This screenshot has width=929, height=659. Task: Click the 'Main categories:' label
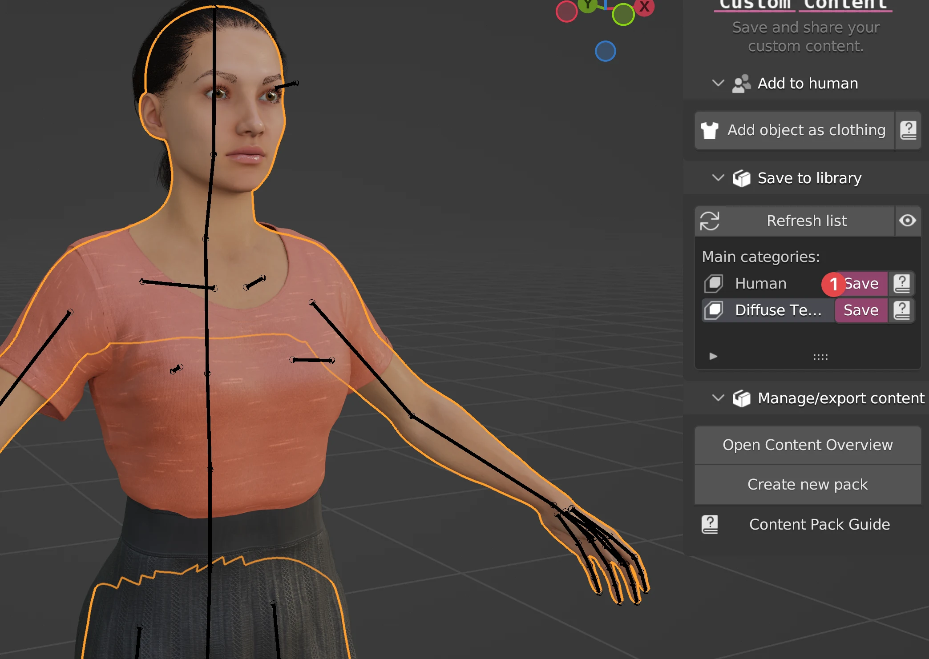(x=761, y=257)
